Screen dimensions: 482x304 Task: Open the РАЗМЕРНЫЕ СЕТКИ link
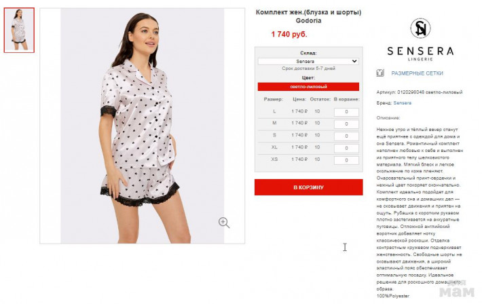click(417, 73)
